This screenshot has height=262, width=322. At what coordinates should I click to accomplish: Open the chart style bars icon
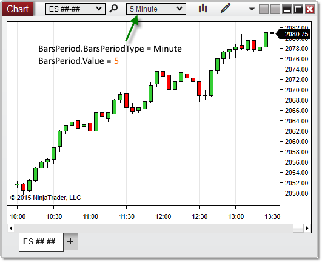[203, 9]
